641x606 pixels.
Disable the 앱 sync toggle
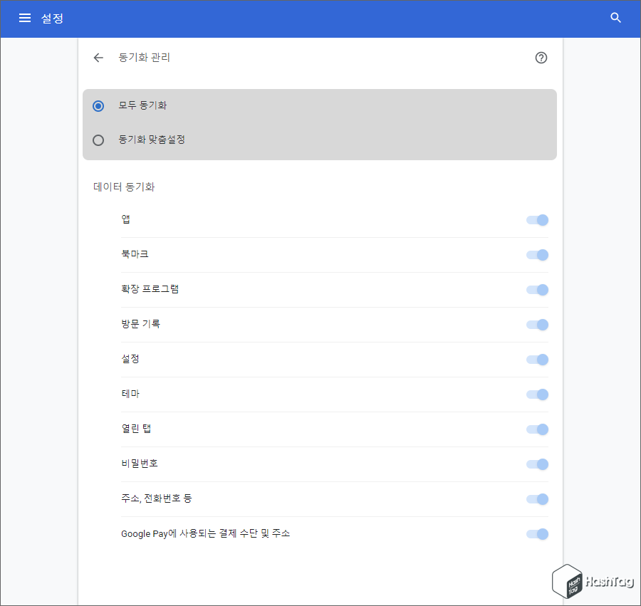[537, 220]
